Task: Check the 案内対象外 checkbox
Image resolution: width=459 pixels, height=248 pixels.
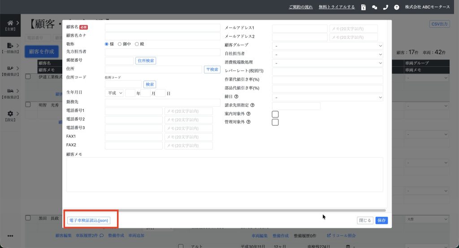Action: [x=275, y=114]
